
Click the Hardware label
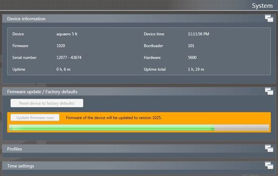point(152,57)
